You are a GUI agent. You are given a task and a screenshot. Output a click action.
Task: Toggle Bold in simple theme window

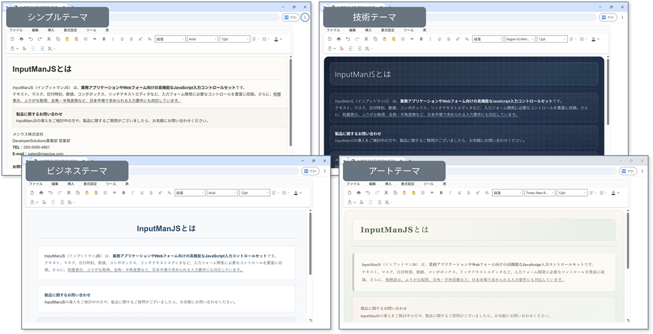(104, 39)
